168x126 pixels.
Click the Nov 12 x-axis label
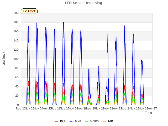coord(21,108)
